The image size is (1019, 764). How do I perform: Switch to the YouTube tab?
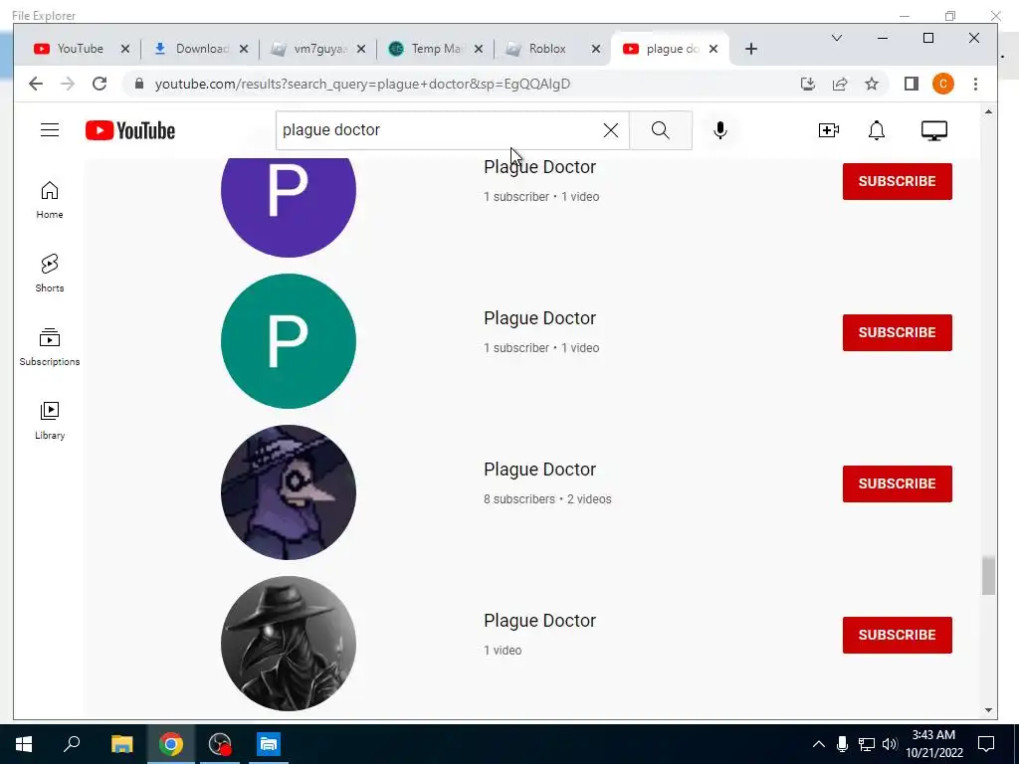(x=80, y=49)
